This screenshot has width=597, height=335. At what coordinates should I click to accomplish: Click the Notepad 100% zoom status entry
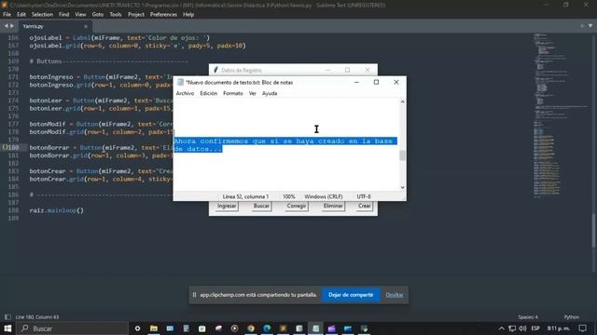tap(288, 196)
